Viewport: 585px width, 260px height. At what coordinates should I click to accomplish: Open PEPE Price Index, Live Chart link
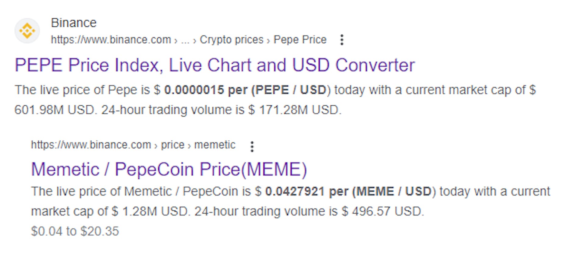215,65
